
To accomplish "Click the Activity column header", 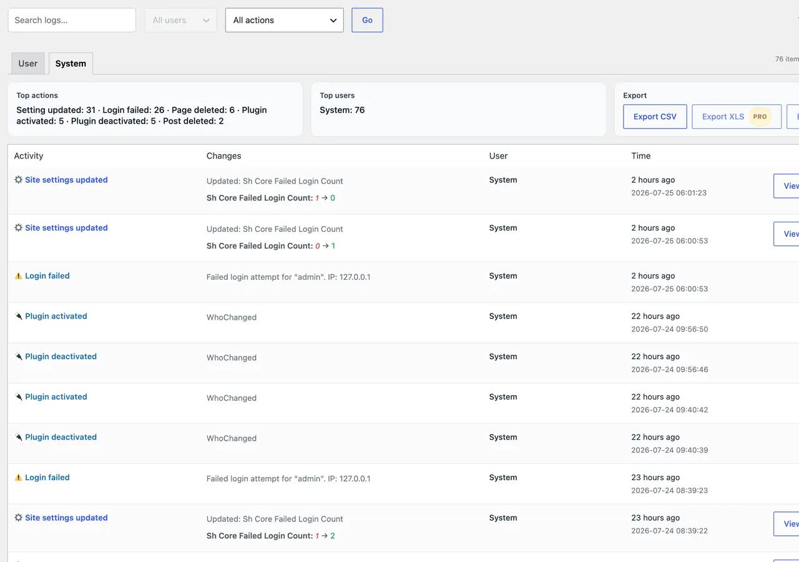I will (29, 156).
